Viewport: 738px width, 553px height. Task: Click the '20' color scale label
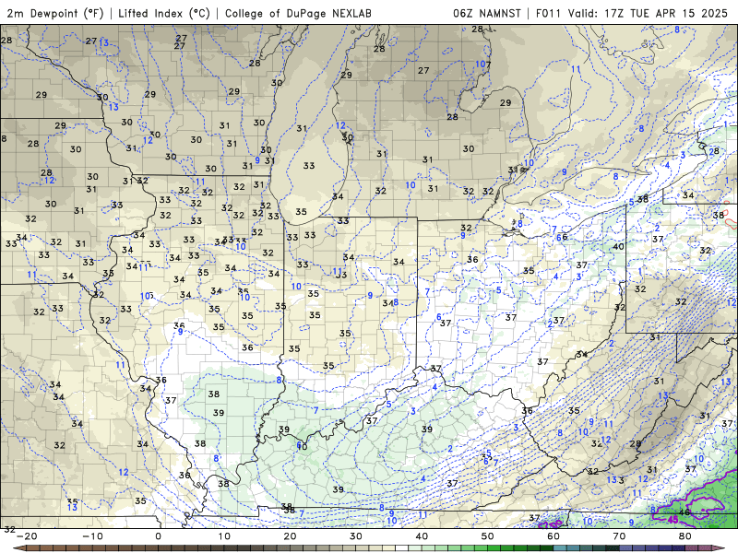pos(290,536)
